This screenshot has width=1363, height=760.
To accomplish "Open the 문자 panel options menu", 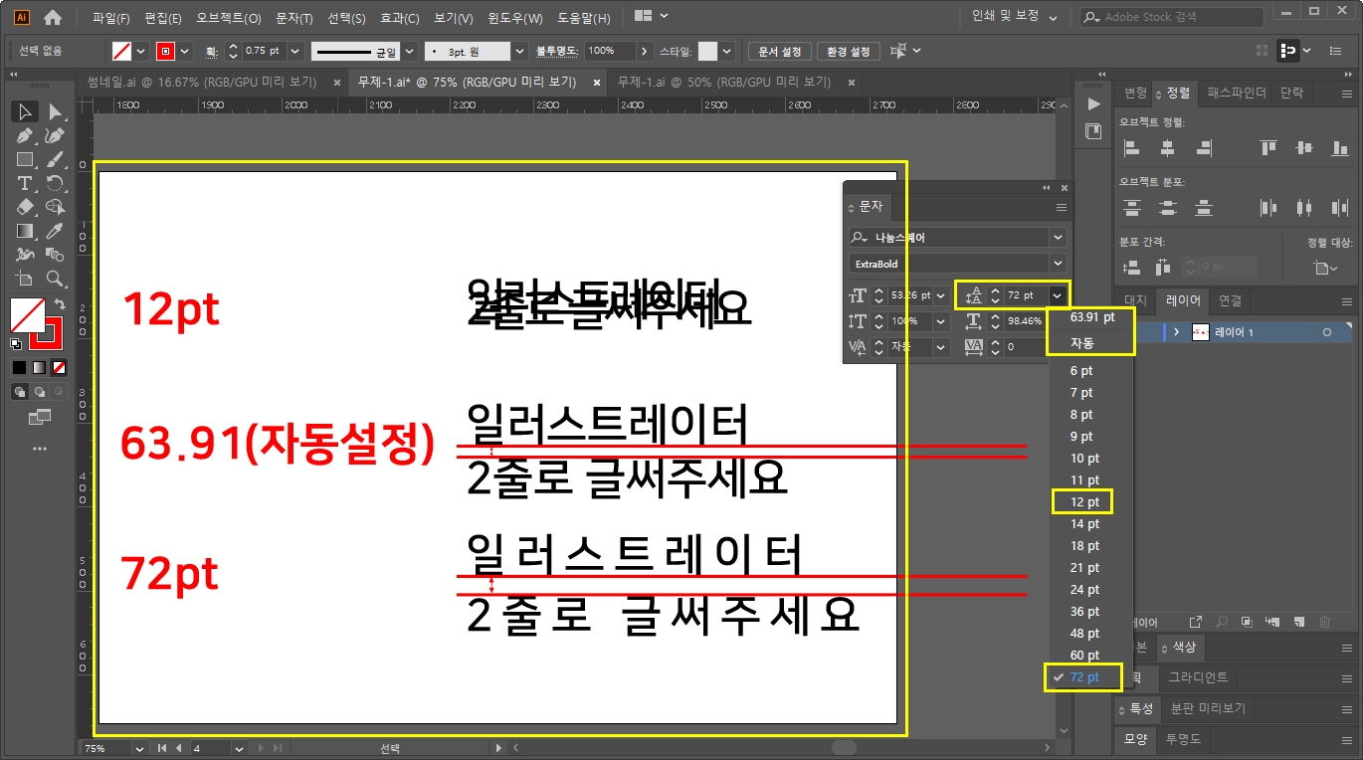I will pyautogui.click(x=1062, y=208).
